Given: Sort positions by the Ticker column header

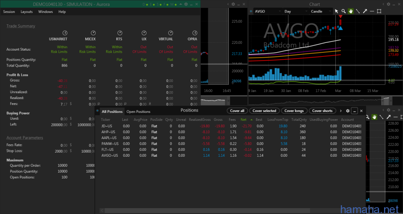Looking at the screenshot, I should tap(105, 120).
